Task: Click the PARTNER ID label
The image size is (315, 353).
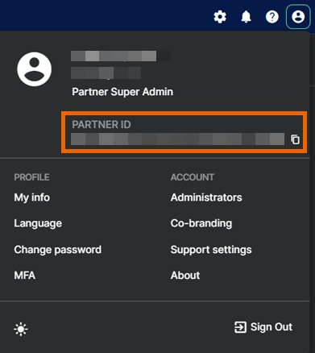Action: click(x=102, y=125)
